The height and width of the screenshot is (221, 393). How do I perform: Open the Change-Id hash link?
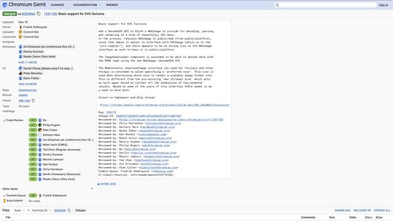pyautogui.click(x=149, y=116)
